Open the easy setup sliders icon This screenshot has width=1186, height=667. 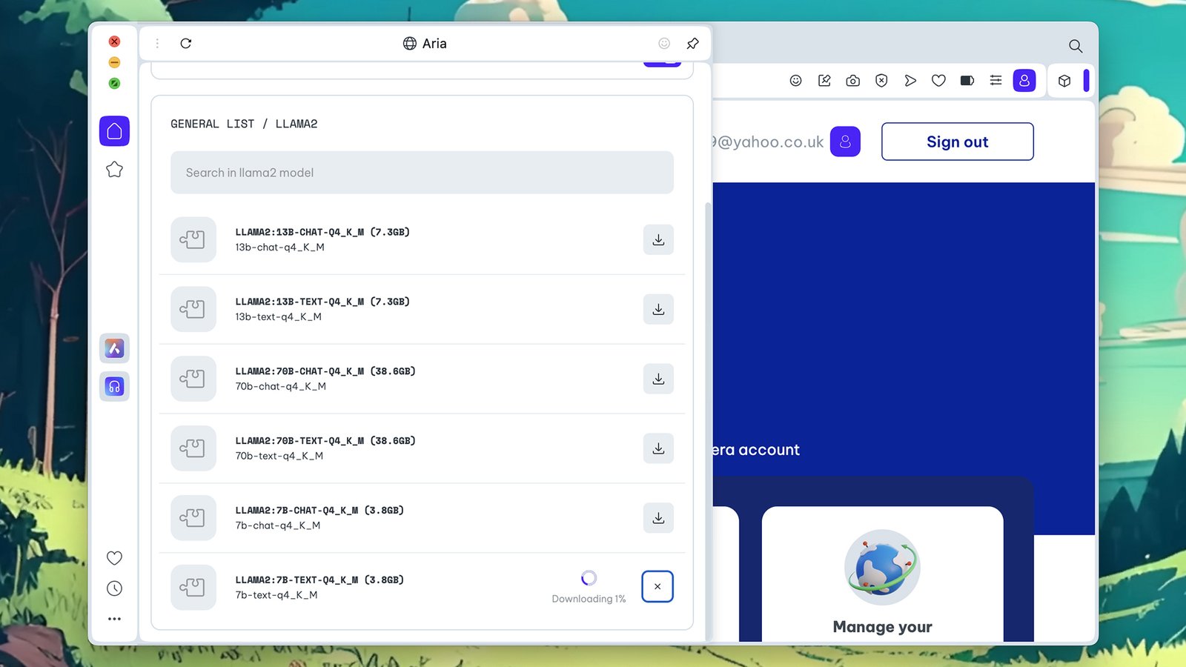(995, 81)
